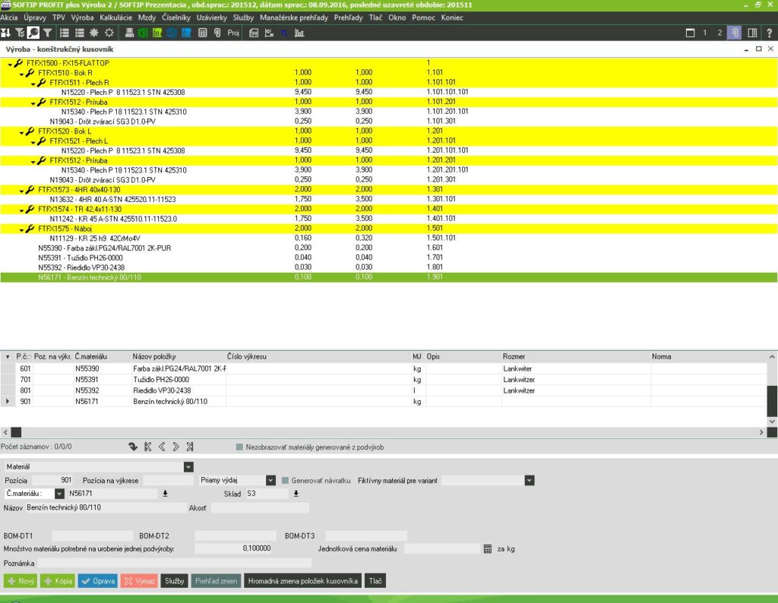Click the printer icon in toolbar
The width and height of the screenshot is (778, 603).
129,33
